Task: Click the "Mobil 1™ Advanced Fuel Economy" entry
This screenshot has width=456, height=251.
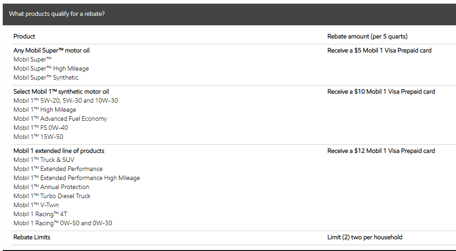Action: point(60,119)
